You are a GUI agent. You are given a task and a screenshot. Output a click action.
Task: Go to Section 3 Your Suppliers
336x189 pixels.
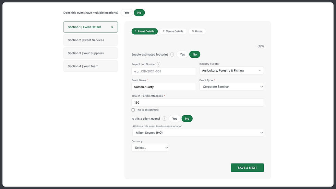pos(91,53)
